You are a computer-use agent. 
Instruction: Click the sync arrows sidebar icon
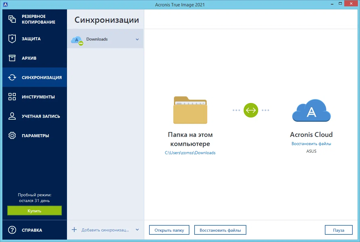point(12,78)
